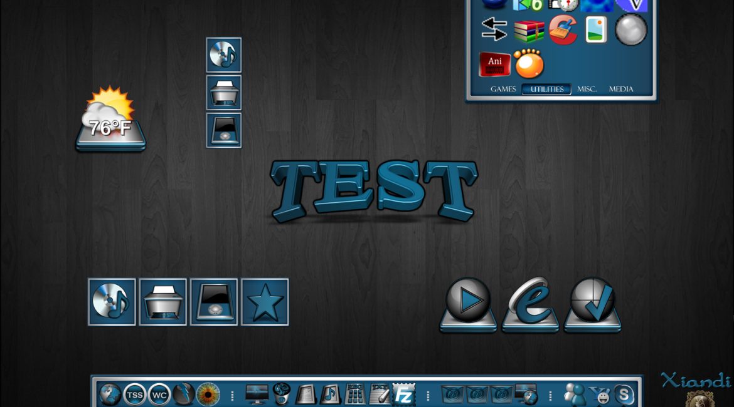The width and height of the screenshot is (734, 407).
Task: Switch to the GAMES tab
Action: [503, 90]
